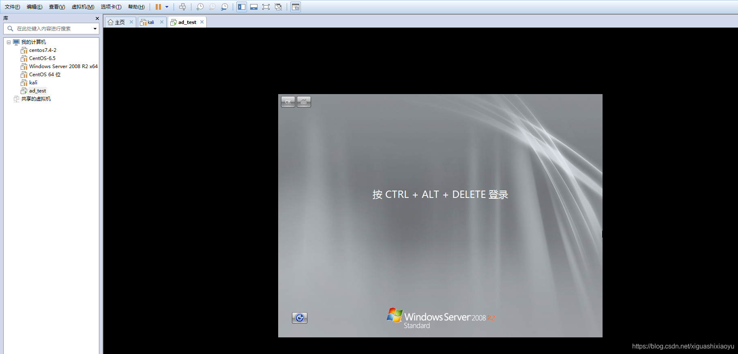
Task: Enter full screen mode
Action: (x=266, y=7)
